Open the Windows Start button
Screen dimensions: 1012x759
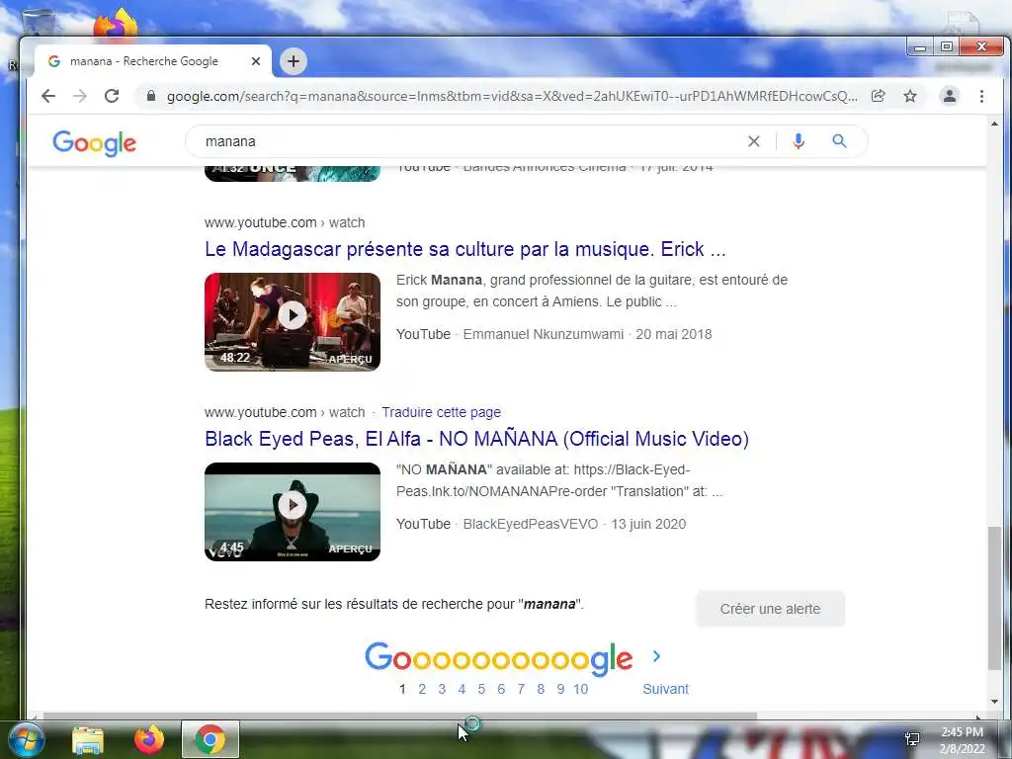click(x=27, y=739)
